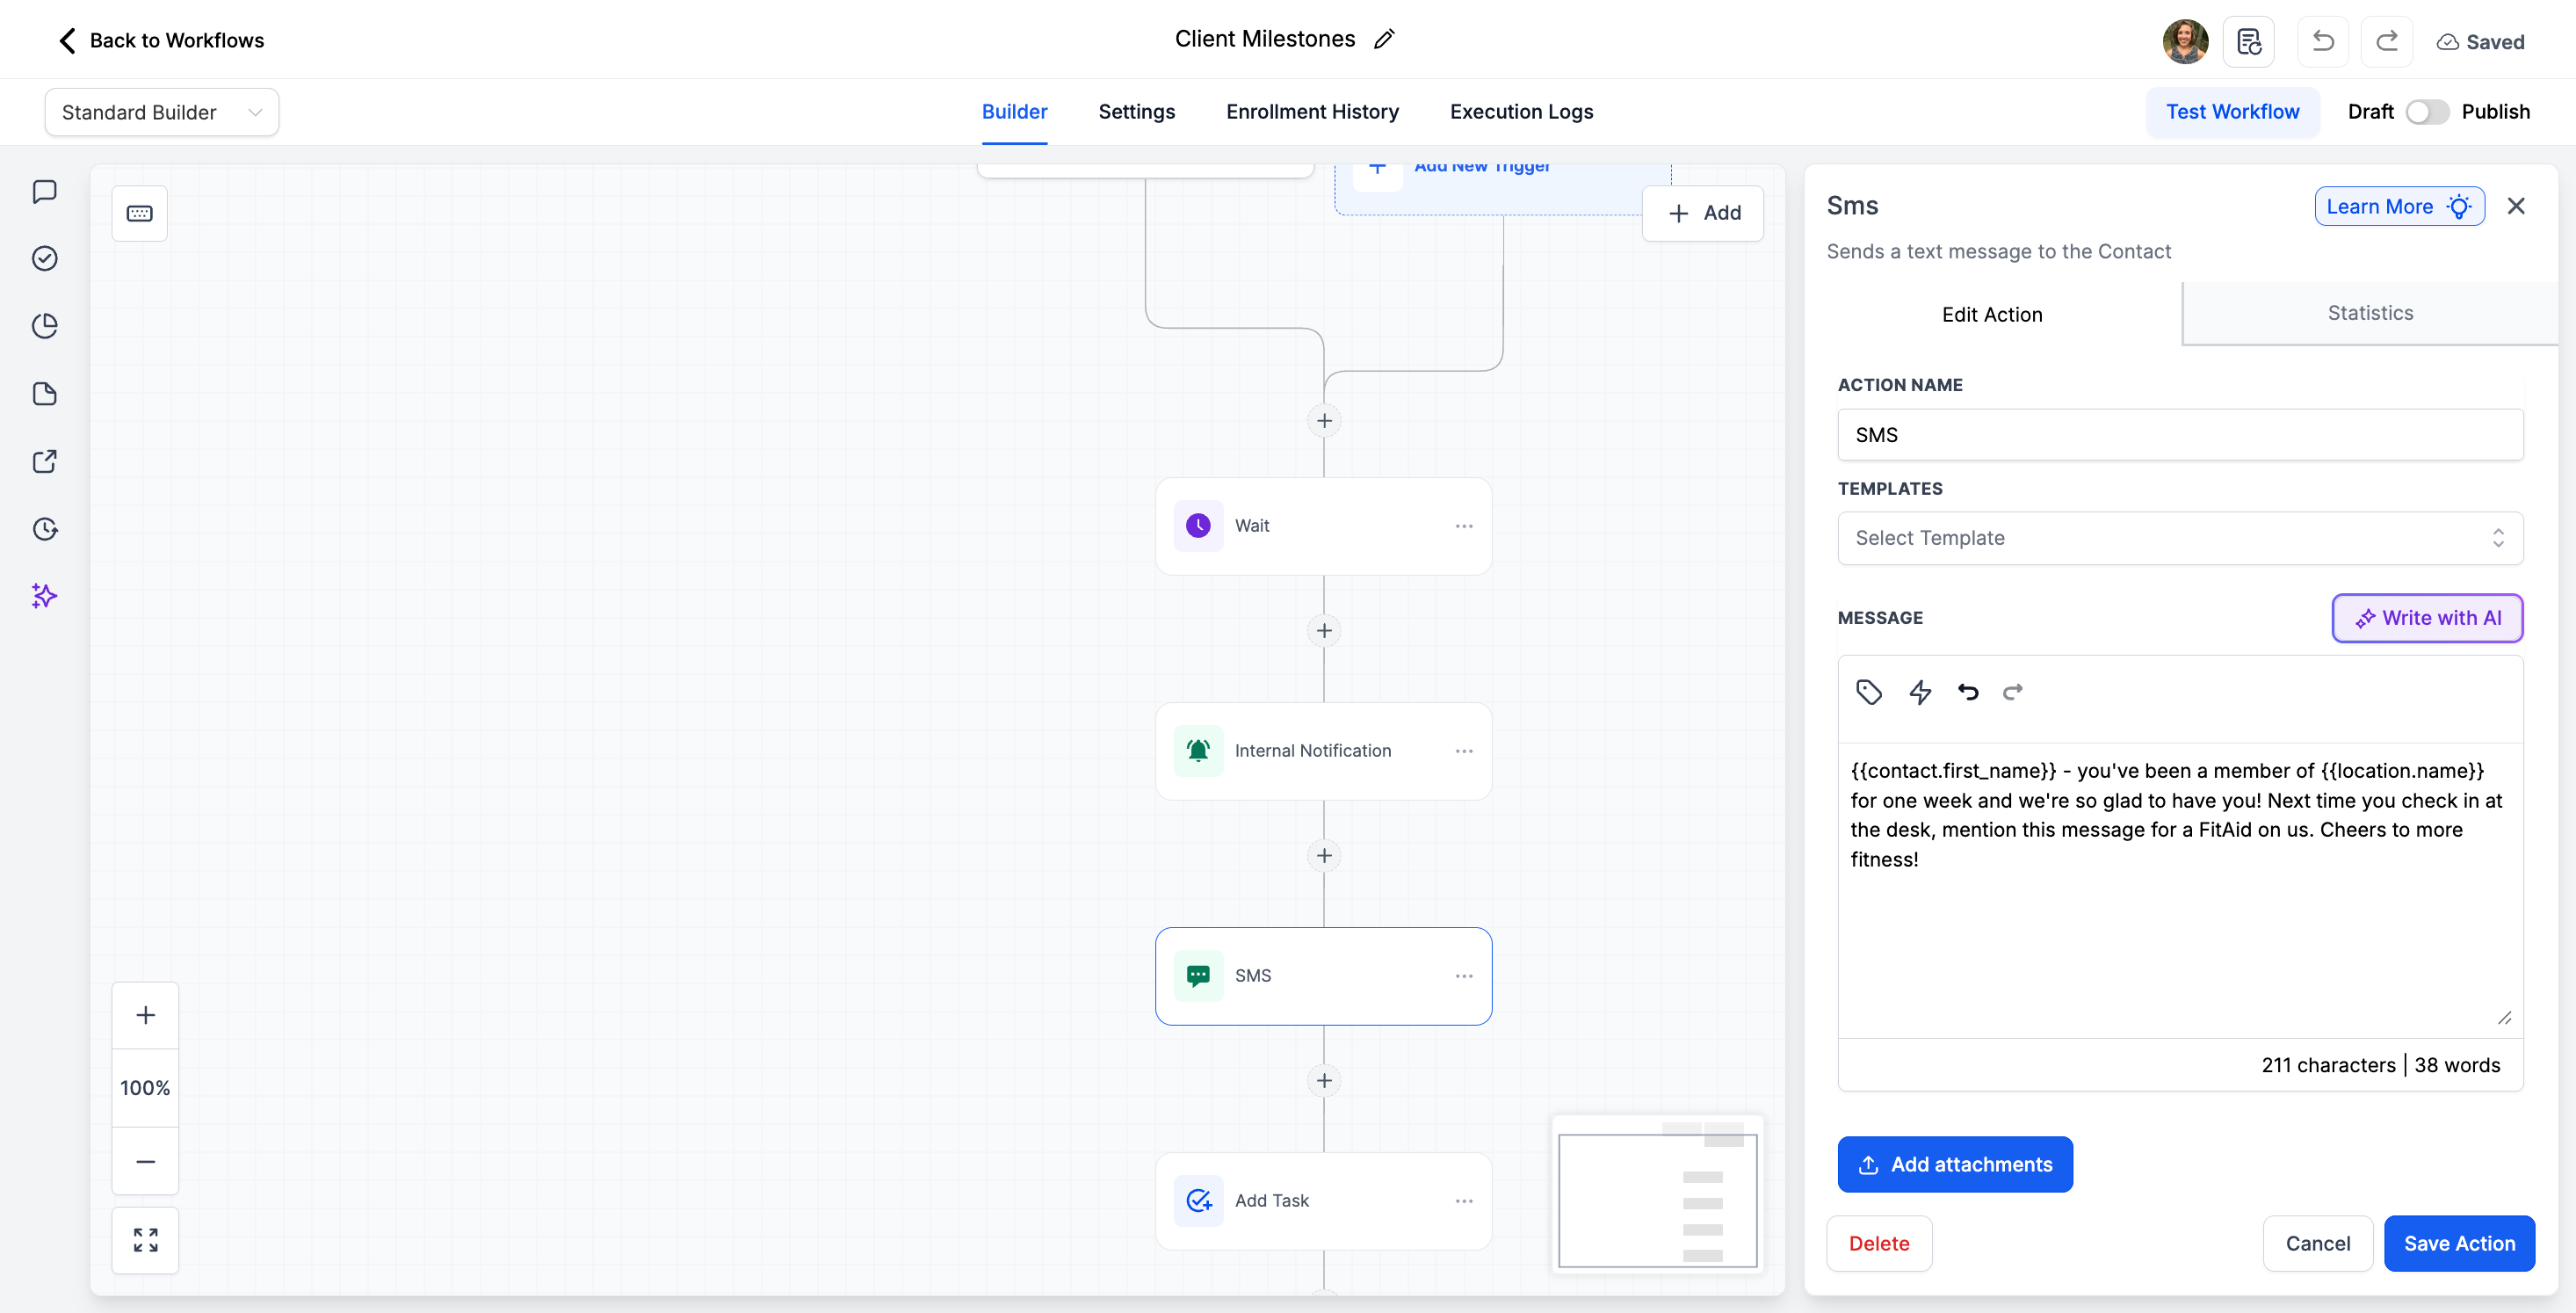Open the AI sparkle icon in left sidebar
The width and height of the screenshot is (2576, 1313).
pos(44,596)
